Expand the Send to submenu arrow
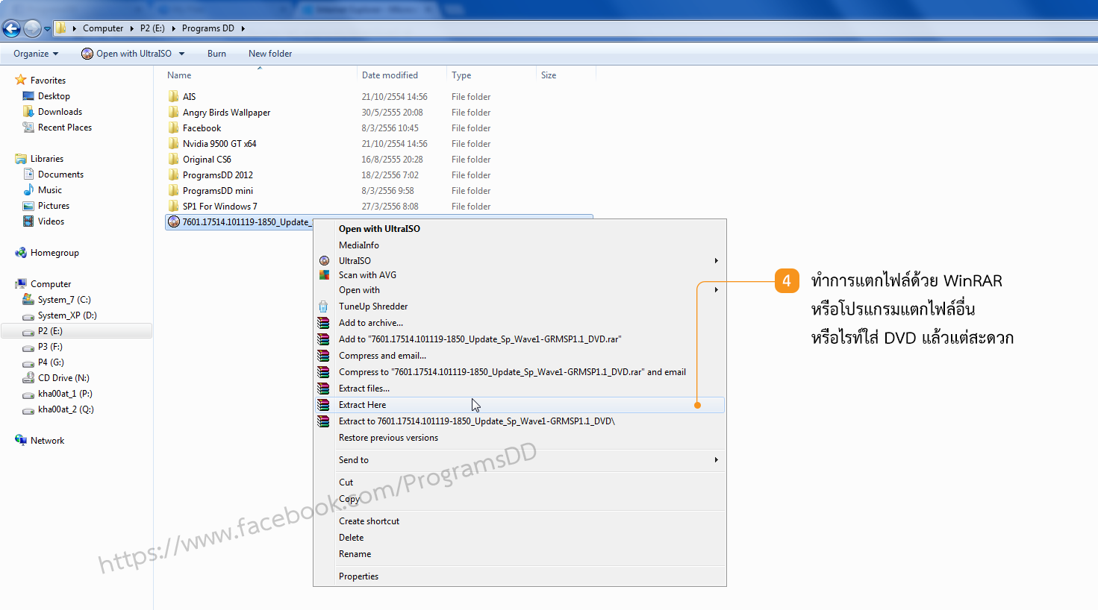 [716, 460]
